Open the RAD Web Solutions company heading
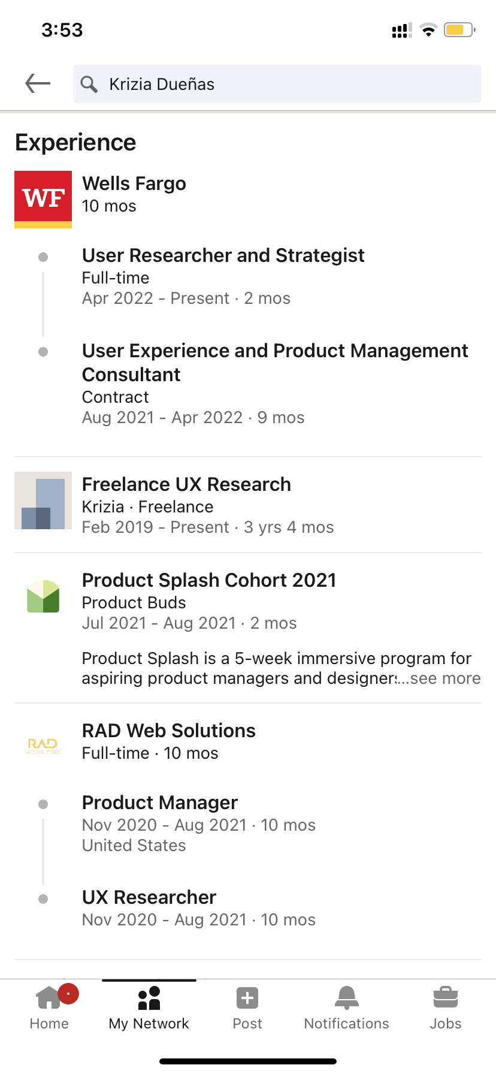The image size is (496, 1074). (168, 731)
